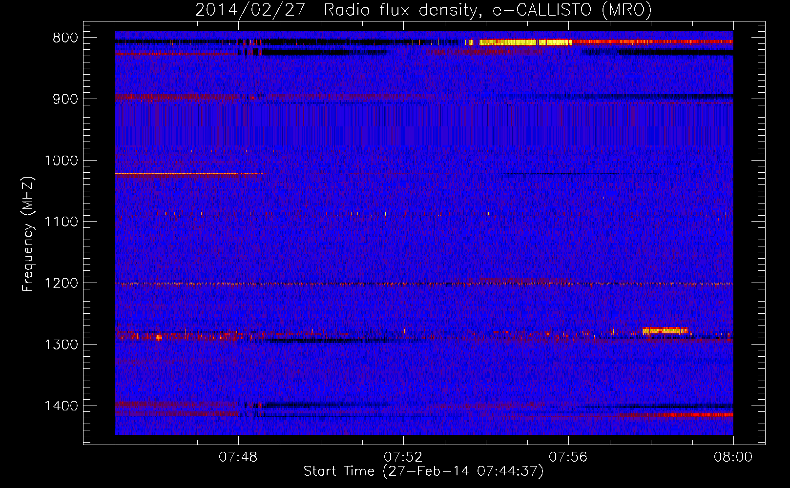Screen dimensions: 790x488
Task: Click the bright yellow burst near 800 MHz
Action: click(x=520, y=42)
